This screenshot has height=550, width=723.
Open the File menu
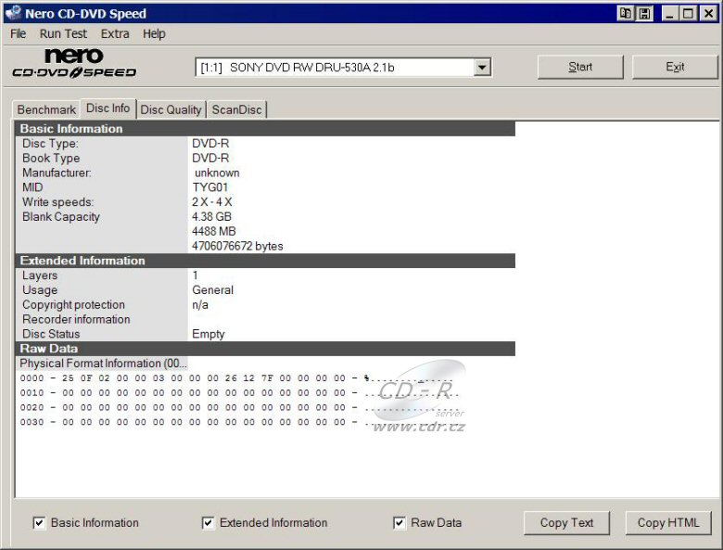18,34
